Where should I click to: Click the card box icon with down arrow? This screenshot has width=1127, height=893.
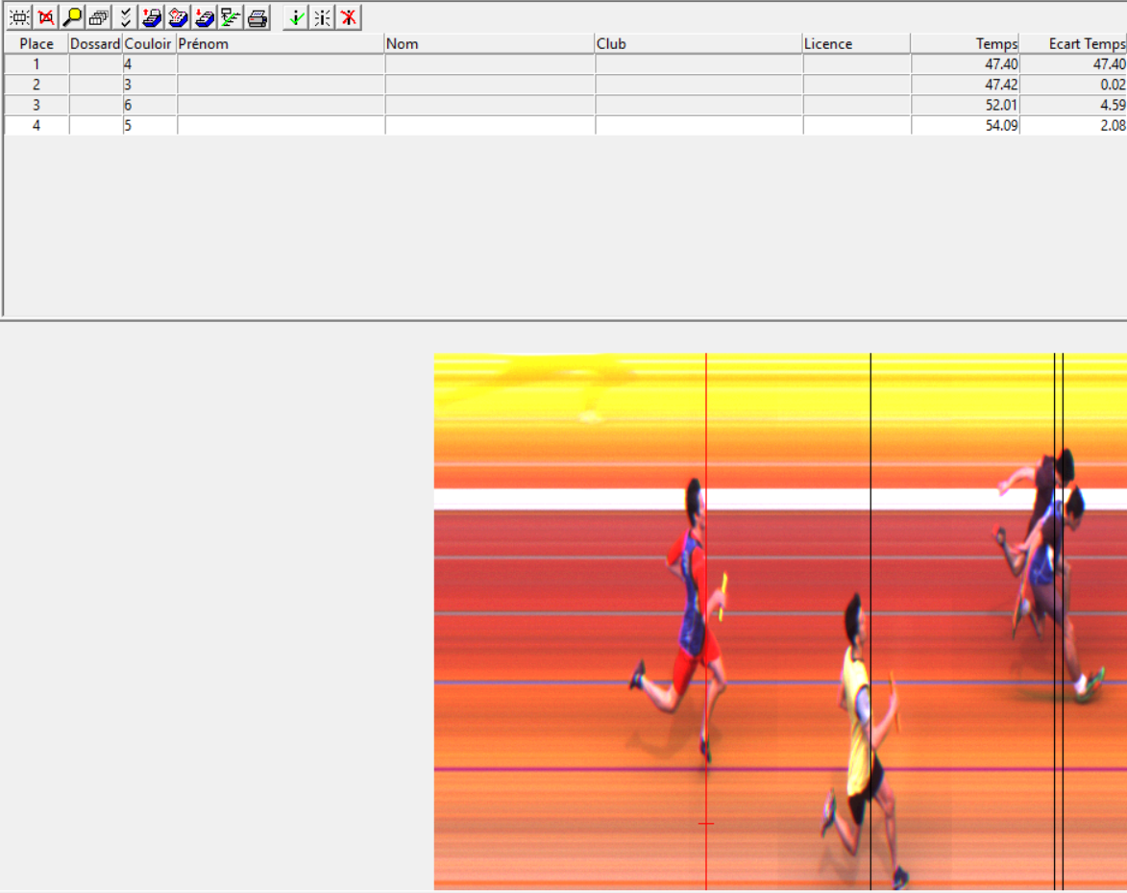[204, 17]
